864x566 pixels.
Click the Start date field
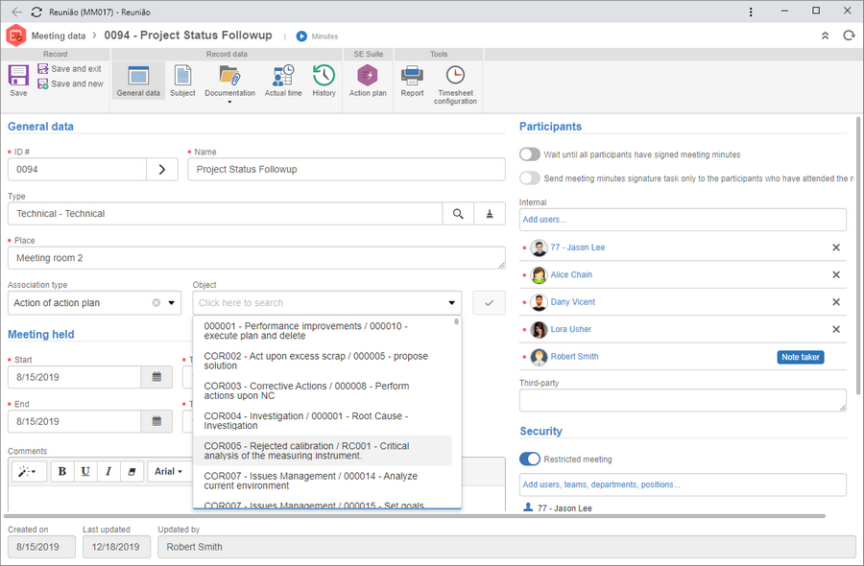click(x=74, y=377)
